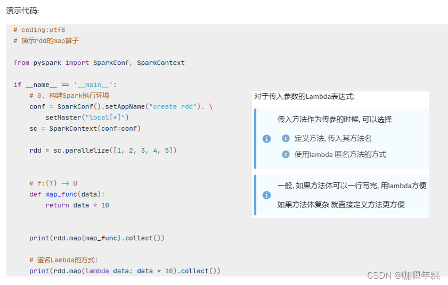Click the lower blue info icon

[x=266, y=195]
